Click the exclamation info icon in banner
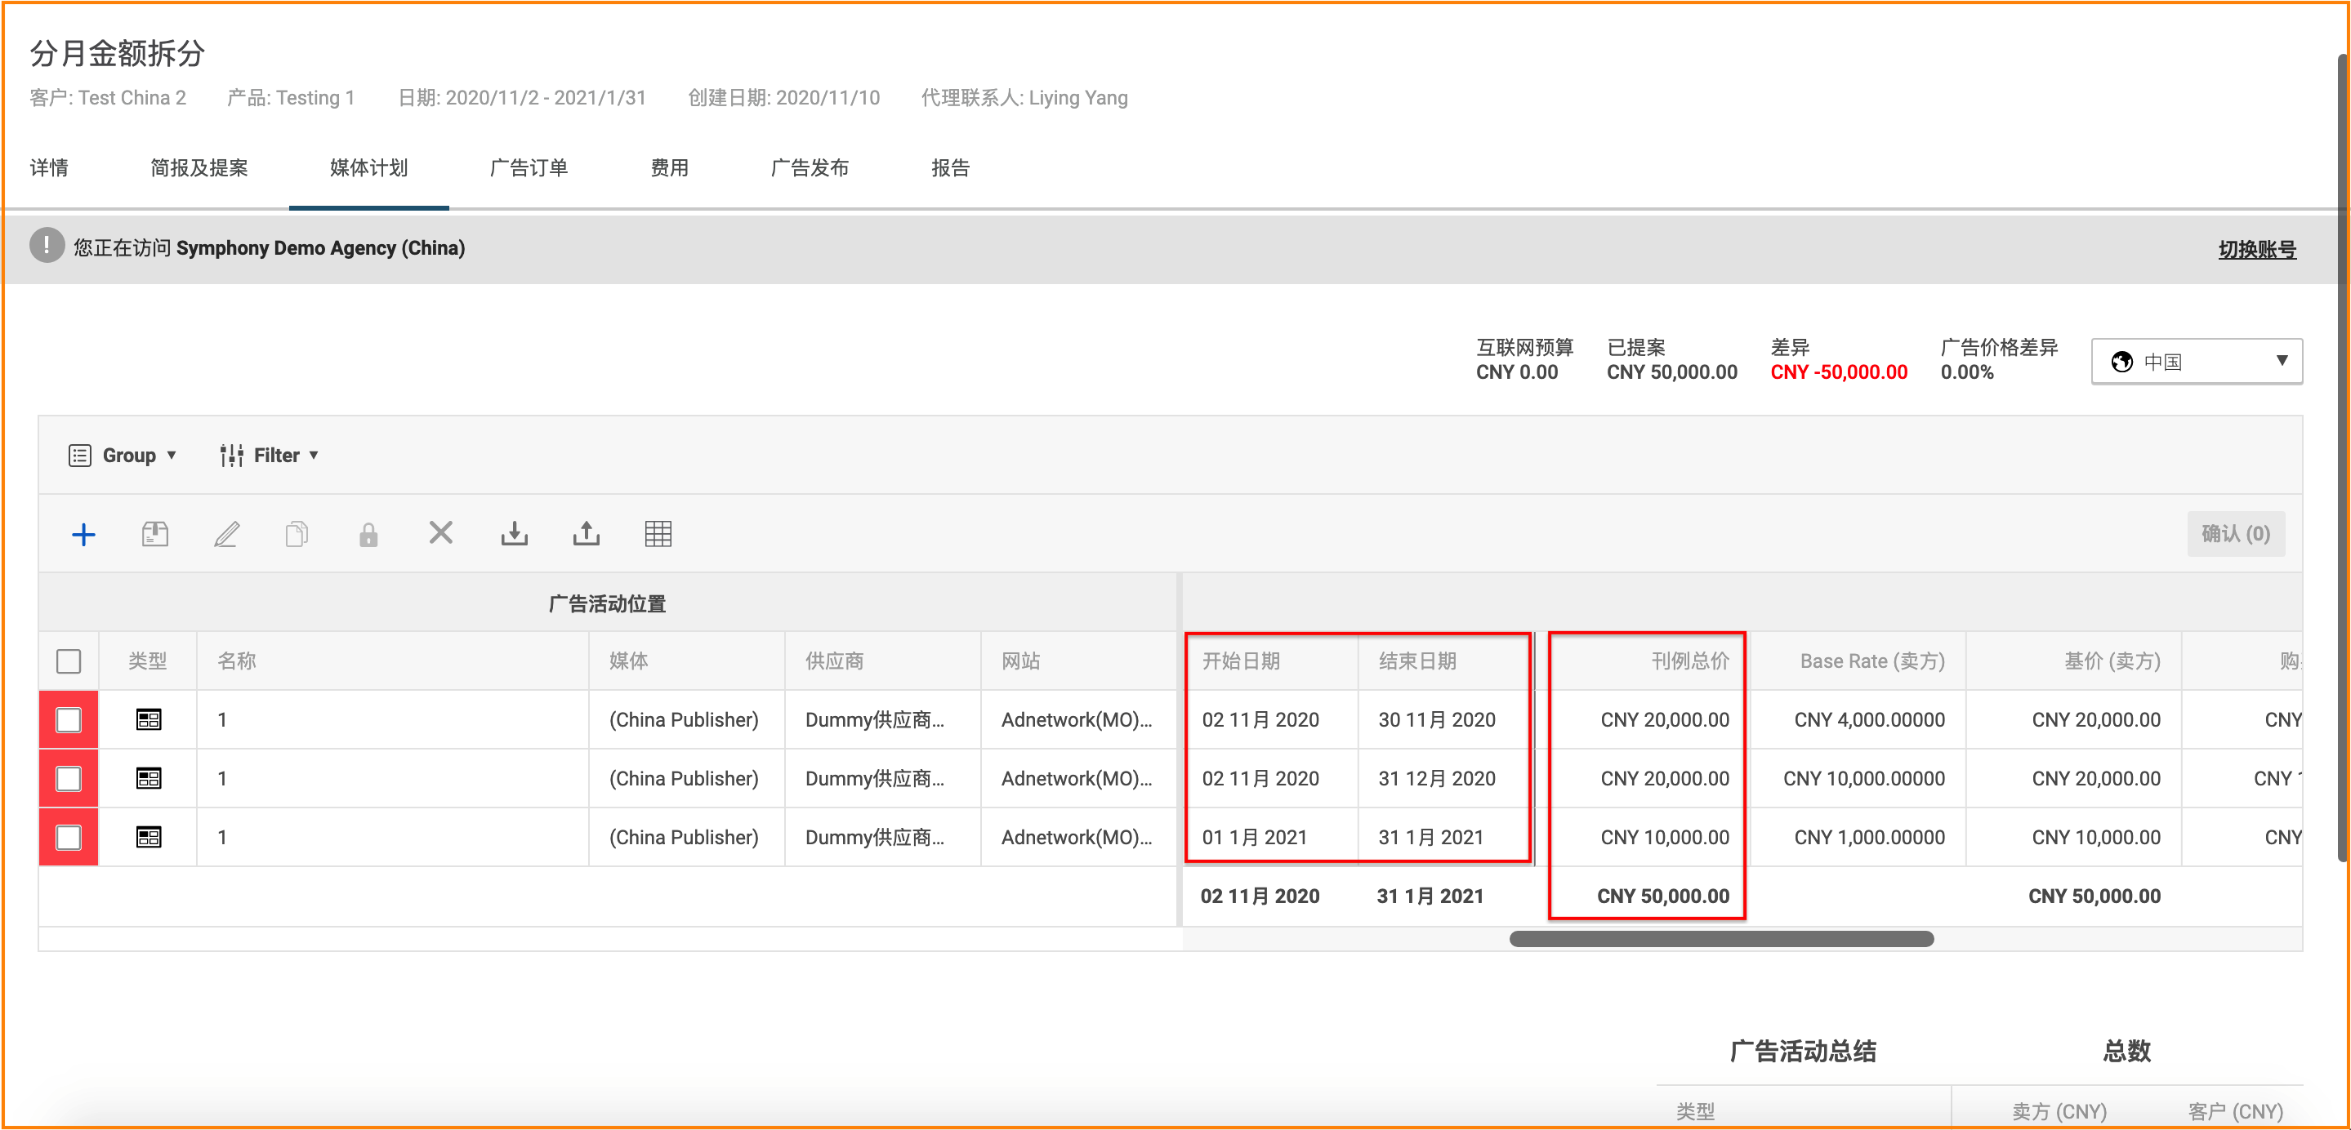Image resolution: width=2351 pixels, height=1130 pixels. click(x=47, y=247)
